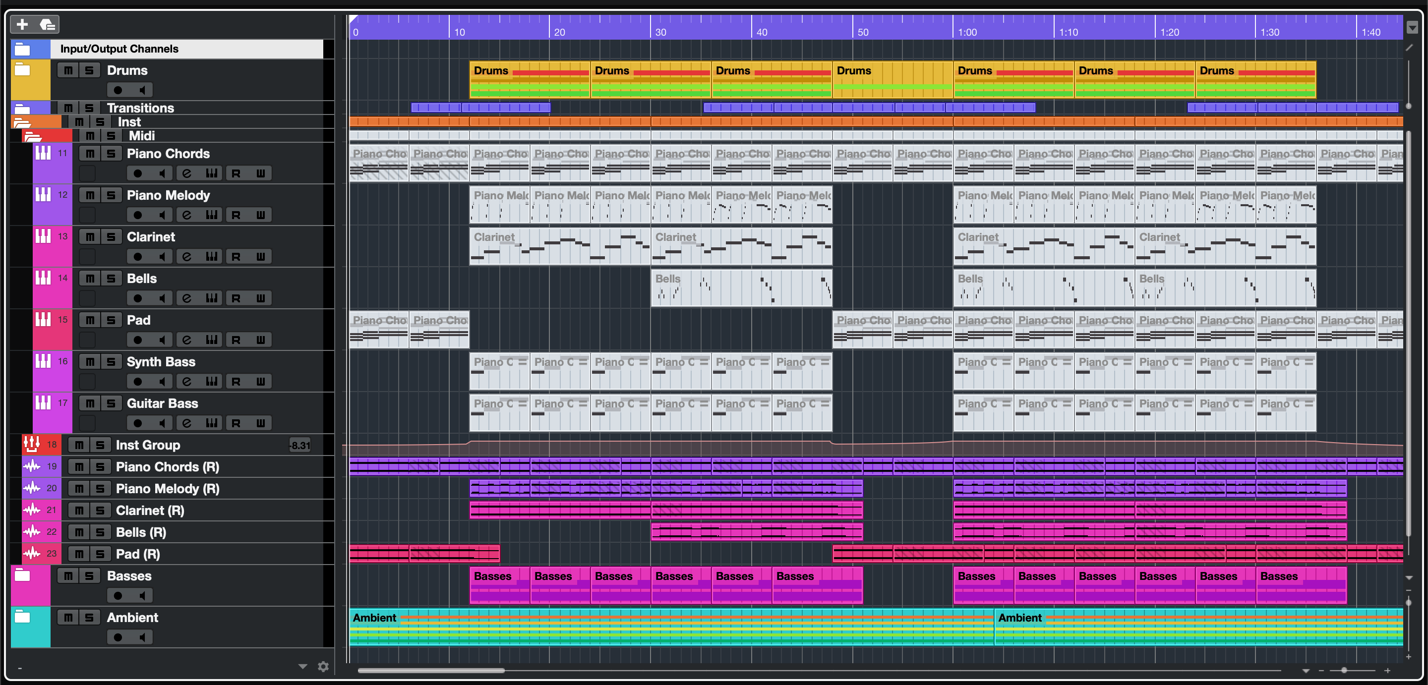Enable Record on the Bells track
Image resolution: width=1428 pixels, height=685 pixels.
137,298
